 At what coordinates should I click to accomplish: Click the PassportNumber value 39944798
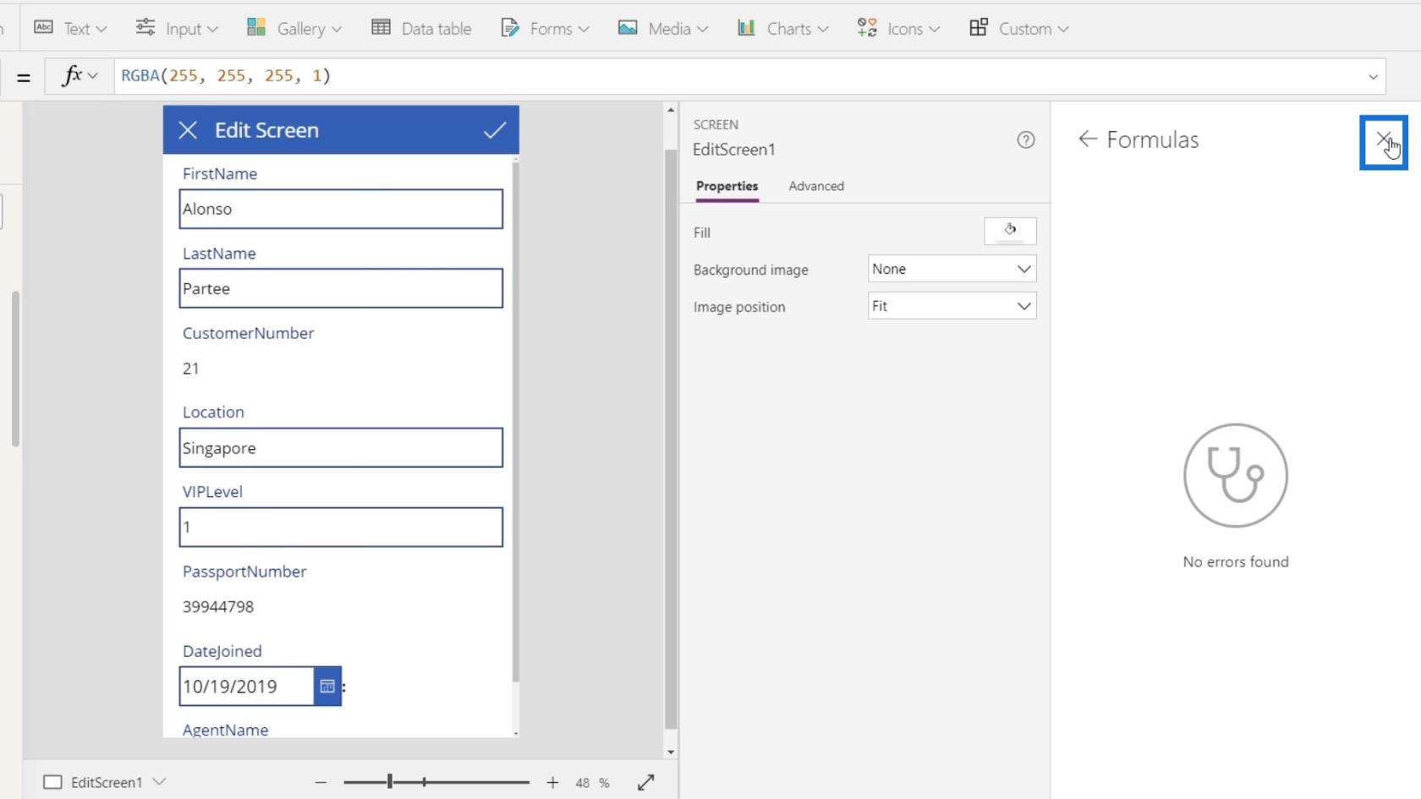click(x=218, y=607)
